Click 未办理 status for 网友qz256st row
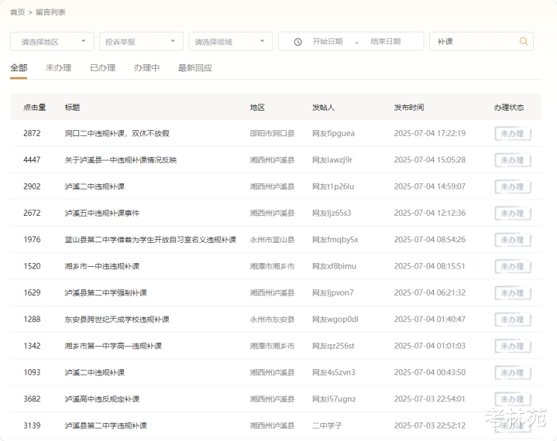 coord(513,347)
